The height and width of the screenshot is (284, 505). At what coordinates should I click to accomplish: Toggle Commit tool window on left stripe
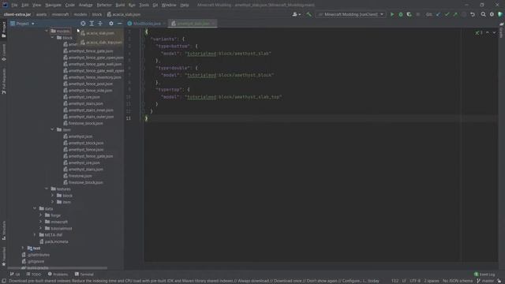(x=4, y=53)
